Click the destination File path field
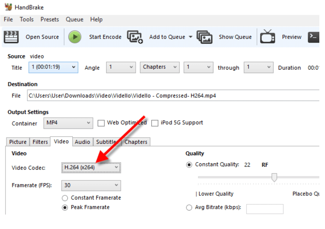The width and height of the screenshot is (325, 229). tap(173, 96)
